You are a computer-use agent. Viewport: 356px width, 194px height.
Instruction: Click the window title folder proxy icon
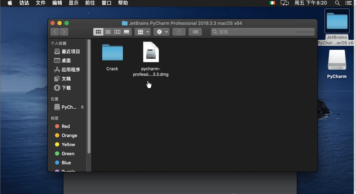pyautogui.click(x=125, y=23)
